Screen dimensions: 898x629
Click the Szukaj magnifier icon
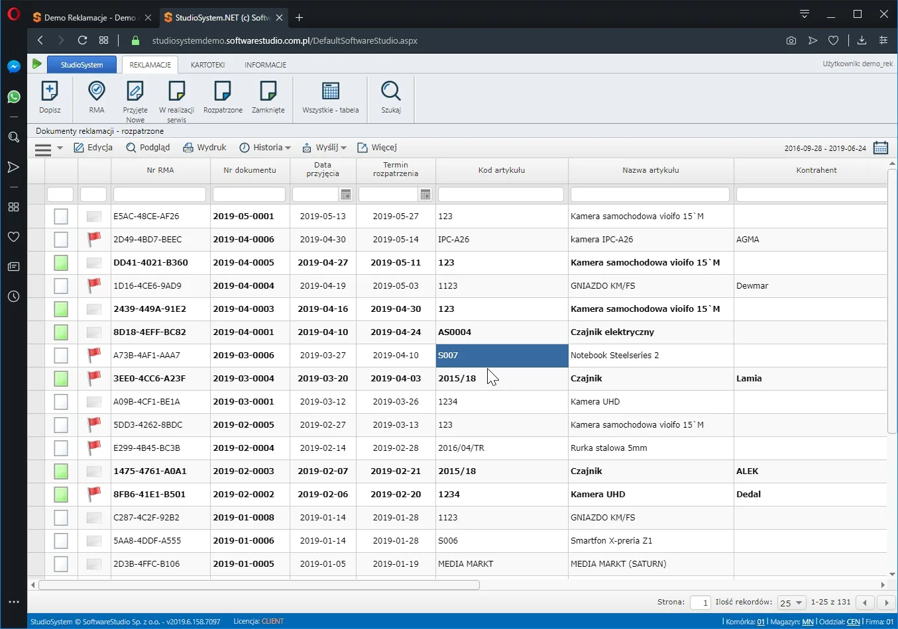pos(391,91)
